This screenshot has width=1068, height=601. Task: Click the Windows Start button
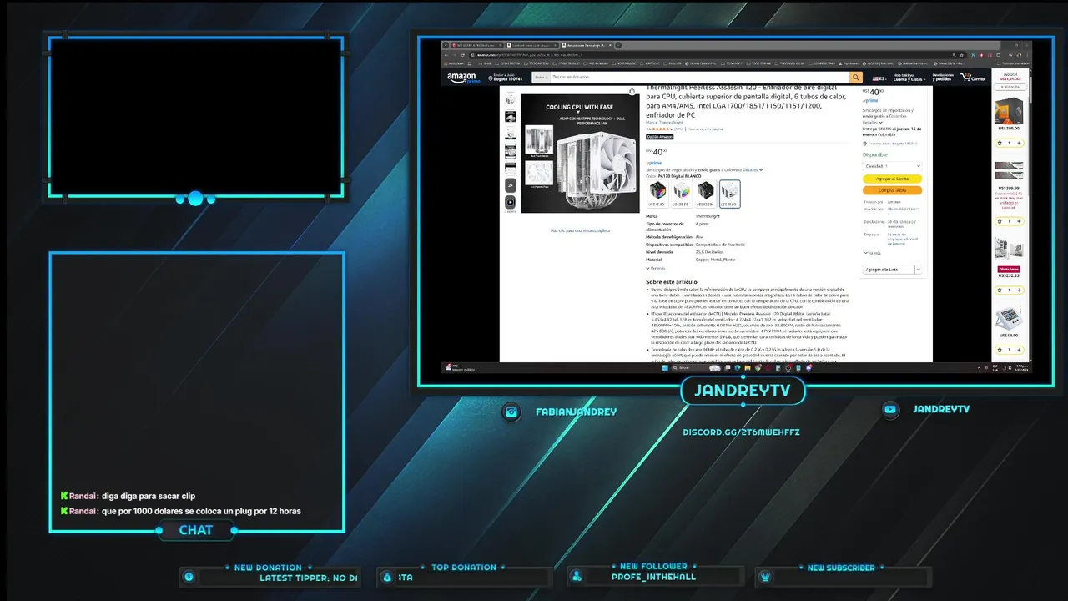[x=666, y=367]
